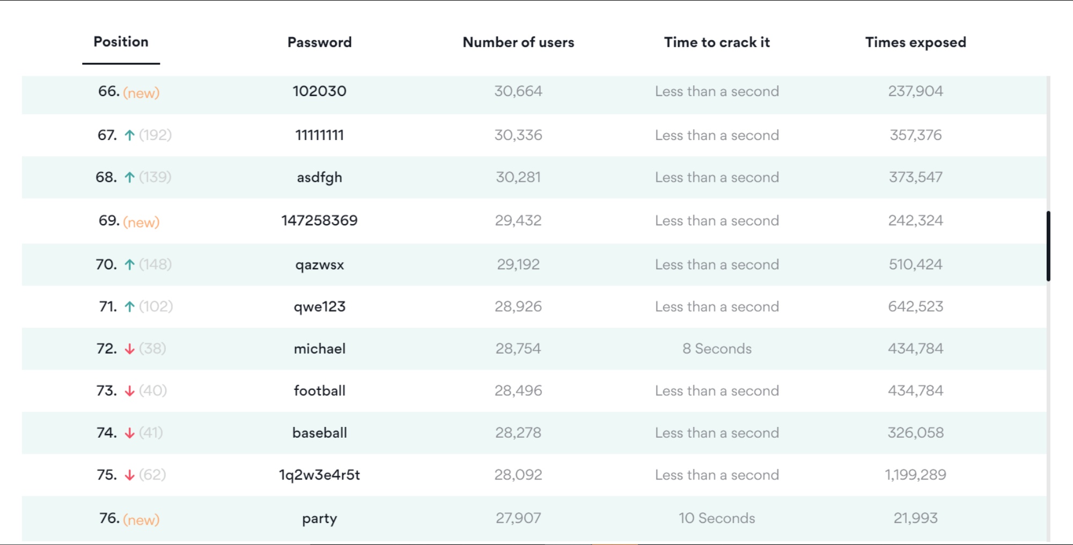Click the Number of users column header
The image size is (1073, 545).
click(518, 42)
